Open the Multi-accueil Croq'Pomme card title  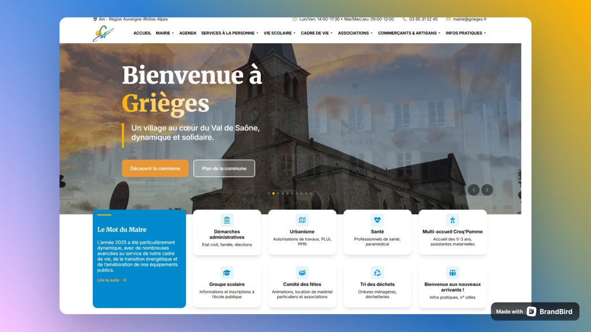tap(452, 232)
